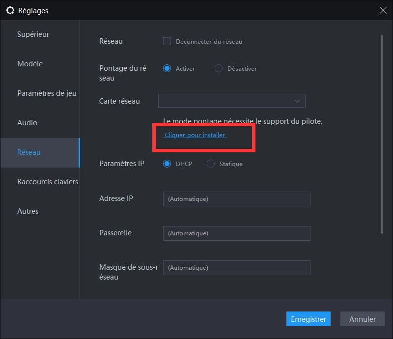The height and width of the screenshot is (339, 393).
Task: Switch to the Modèle tab
Action: click(30, 64)
